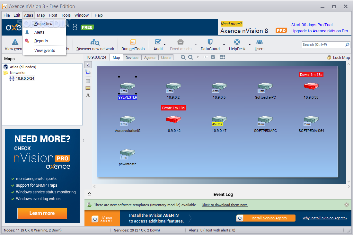Viewport: 353px width, 235px height.
Task: Launch Run netTools from the toolbar
Action: pyautogui.click(x=133, y=45)
